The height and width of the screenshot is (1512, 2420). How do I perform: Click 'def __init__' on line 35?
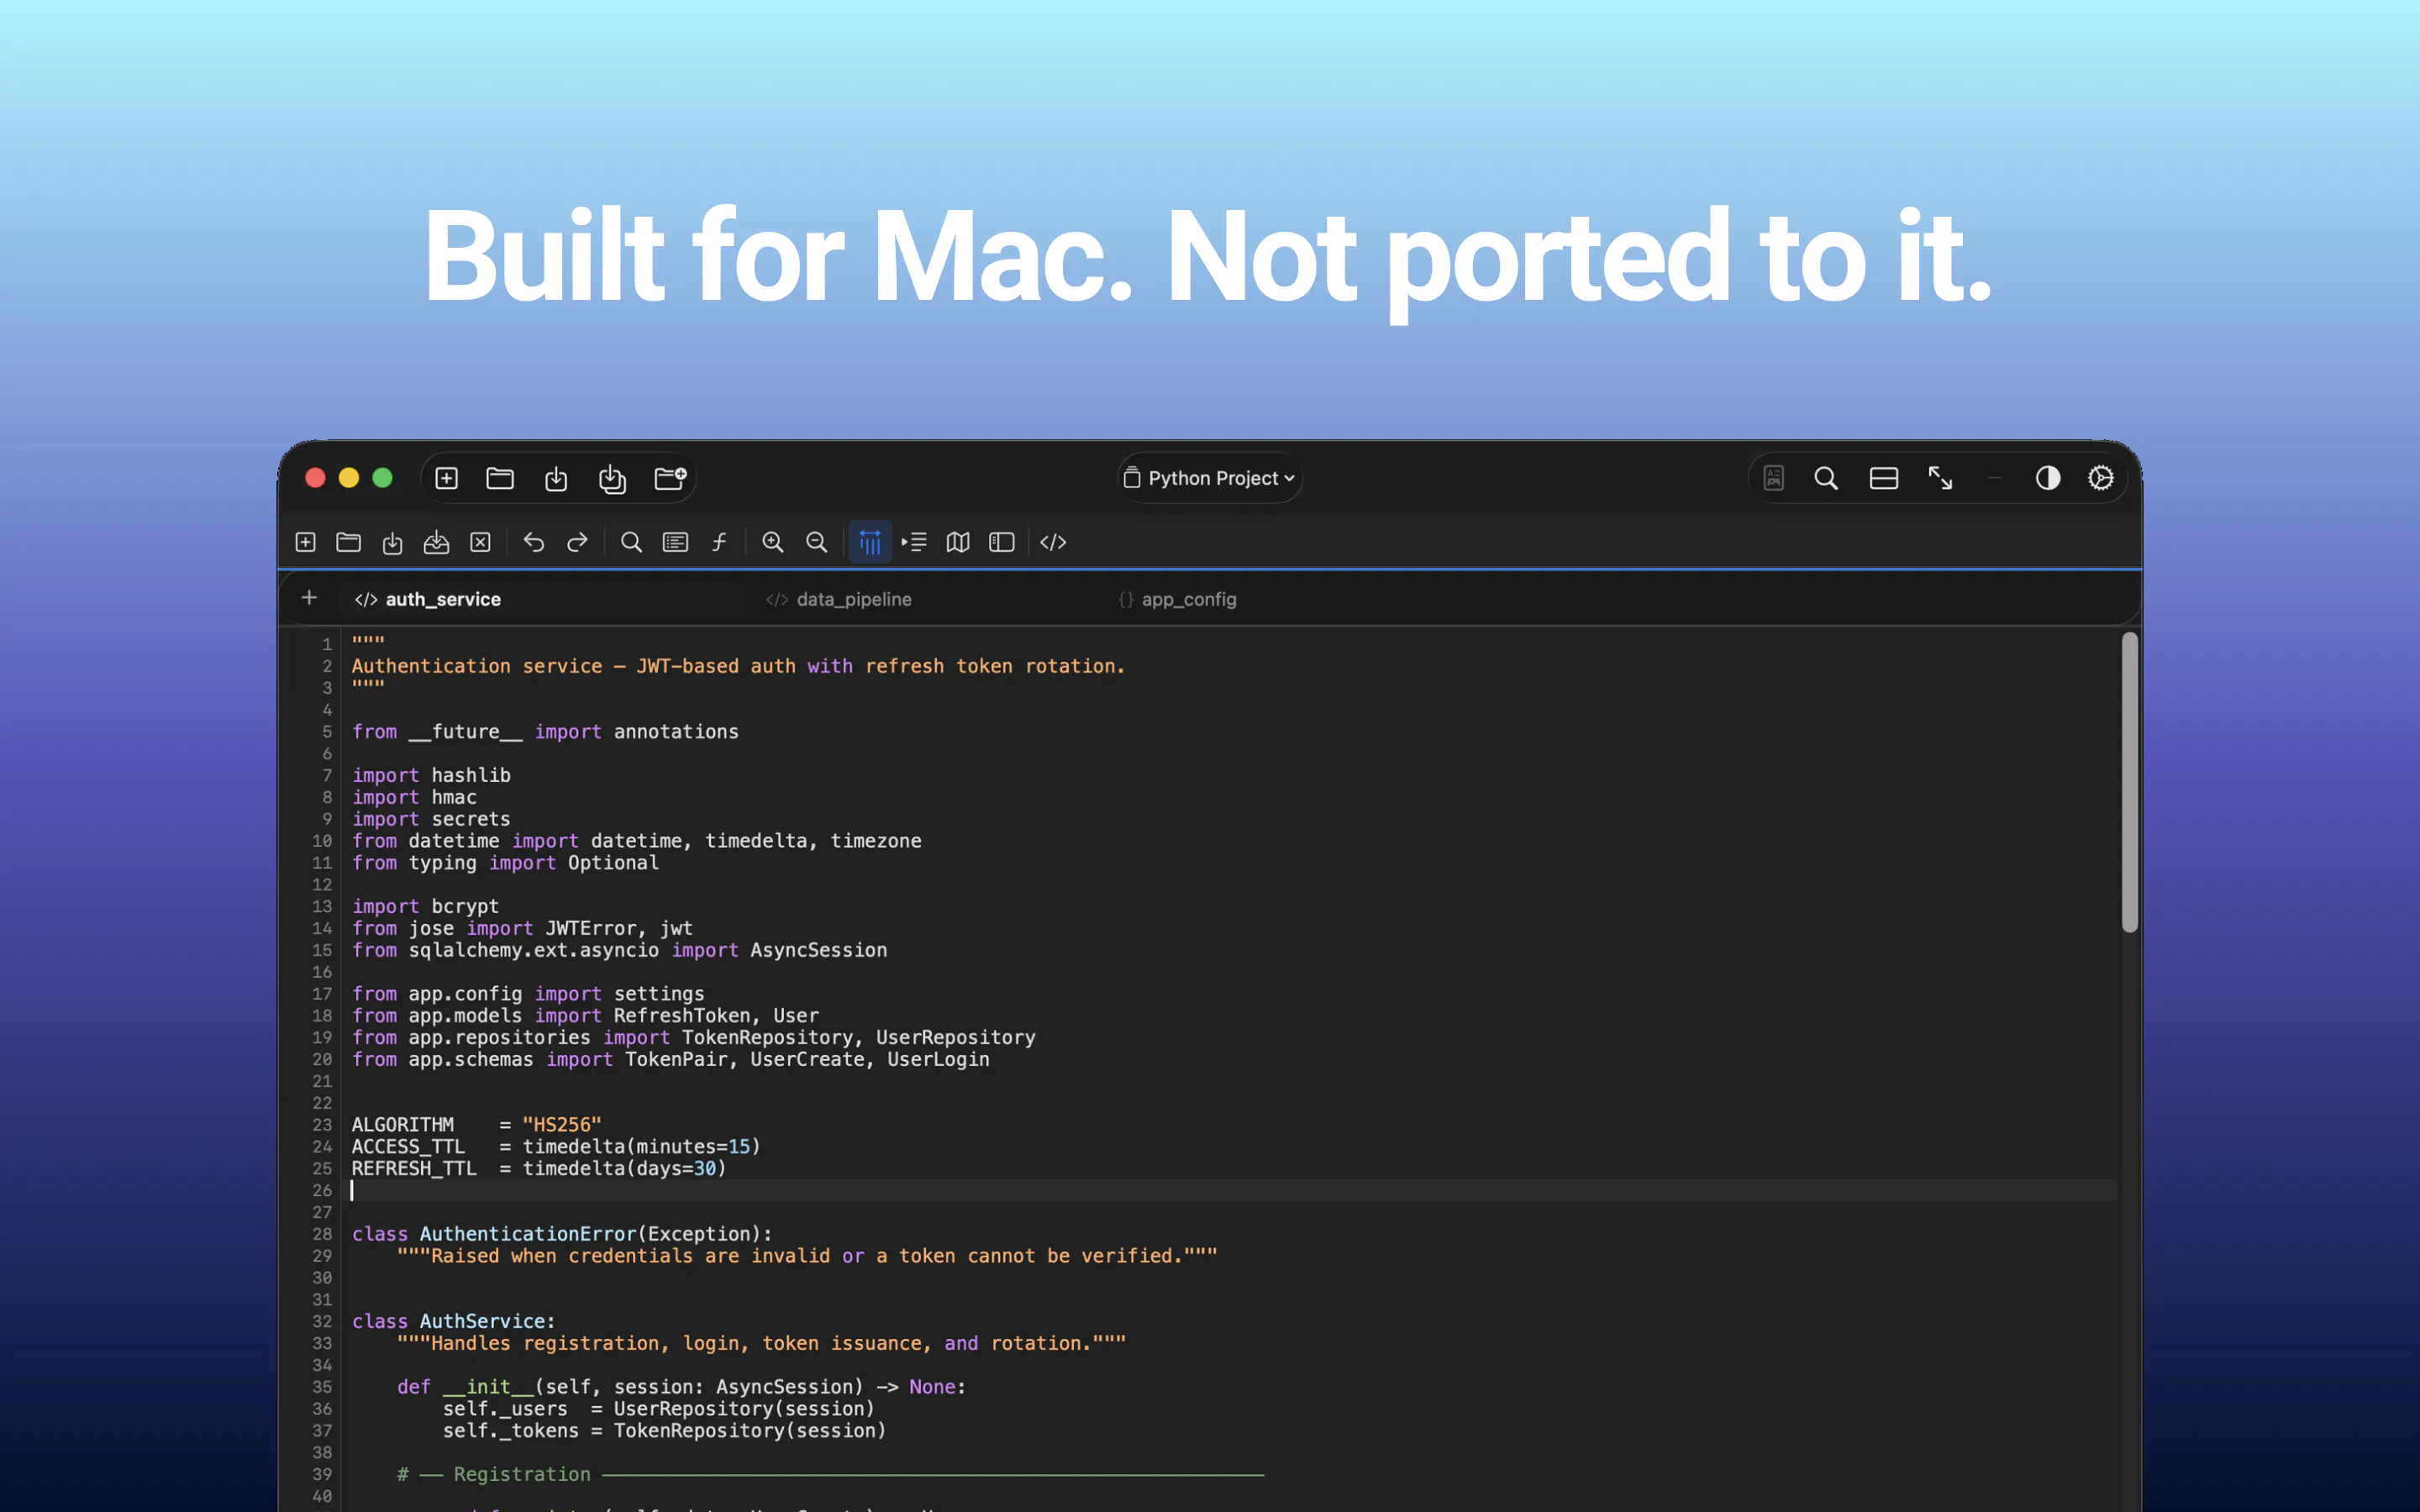pos(466,1387)
